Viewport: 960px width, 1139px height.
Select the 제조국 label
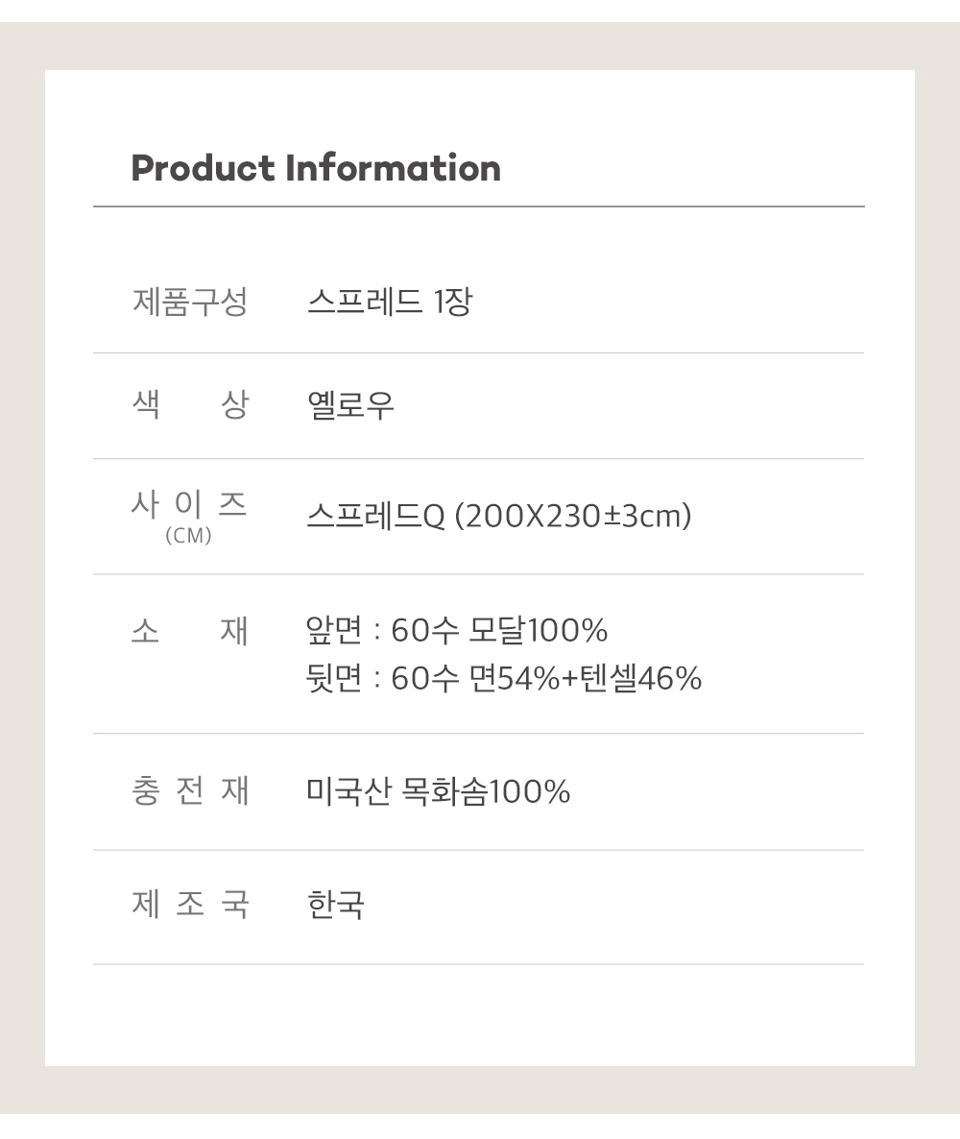point(190,905)
